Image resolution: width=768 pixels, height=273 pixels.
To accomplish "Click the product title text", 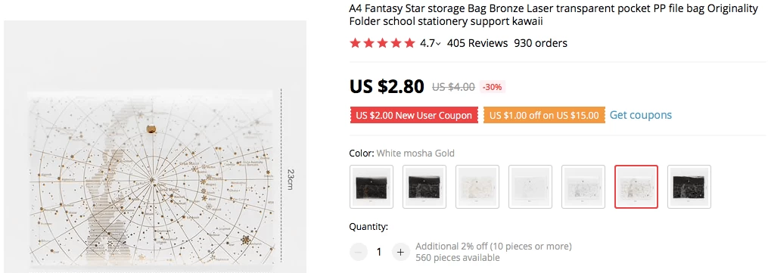I will point(553,15).
